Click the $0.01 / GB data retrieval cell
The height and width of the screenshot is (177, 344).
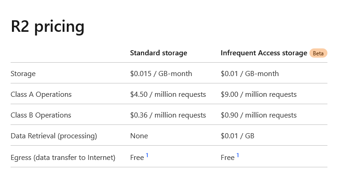pos(237,136)
